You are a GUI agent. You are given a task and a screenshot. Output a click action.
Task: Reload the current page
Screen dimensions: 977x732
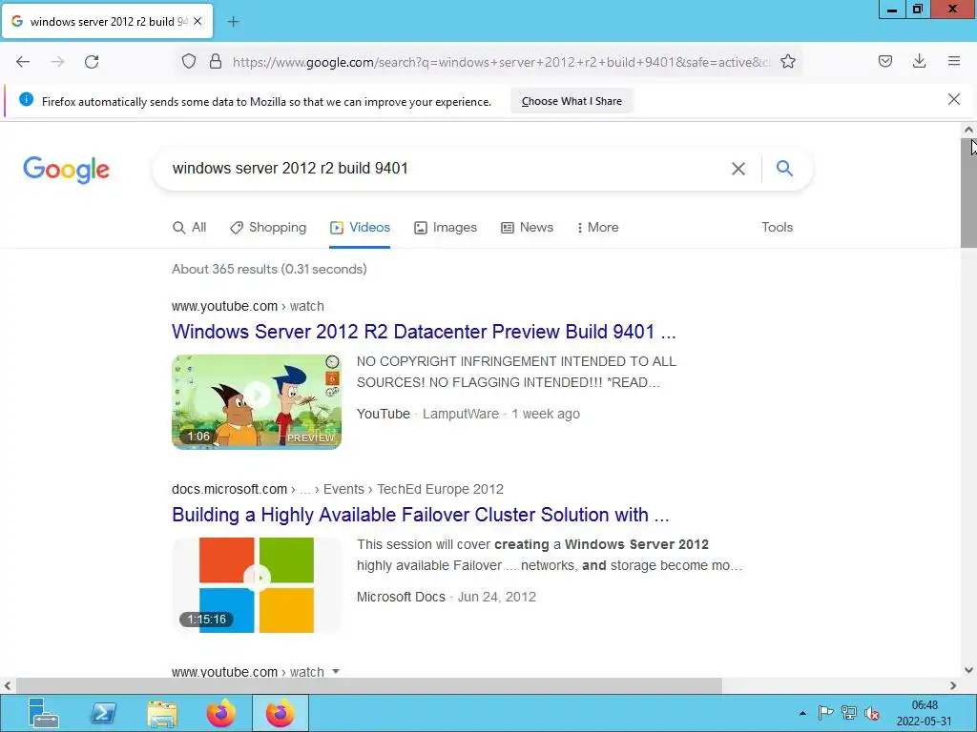click(92, 62)
